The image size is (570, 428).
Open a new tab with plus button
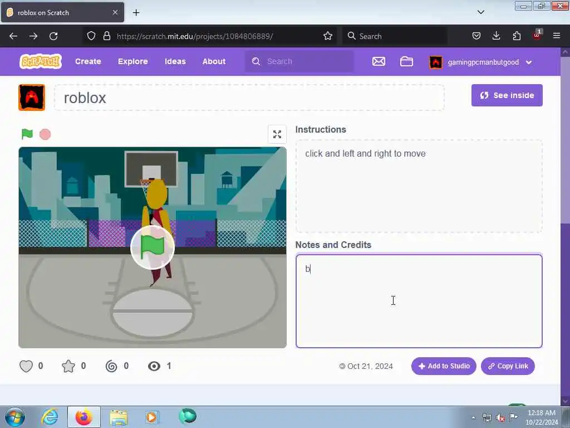136,13
